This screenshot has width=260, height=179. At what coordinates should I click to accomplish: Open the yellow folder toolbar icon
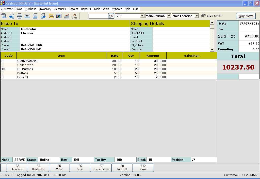pos(51,16)
